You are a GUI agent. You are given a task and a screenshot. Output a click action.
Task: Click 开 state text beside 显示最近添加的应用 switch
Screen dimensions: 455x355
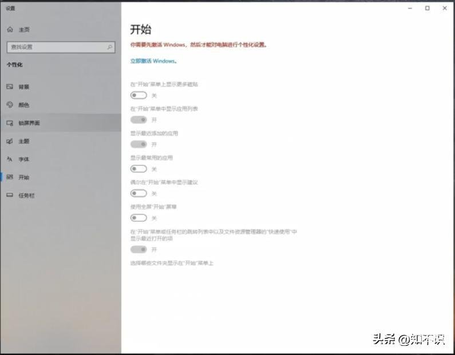(155, 144)
